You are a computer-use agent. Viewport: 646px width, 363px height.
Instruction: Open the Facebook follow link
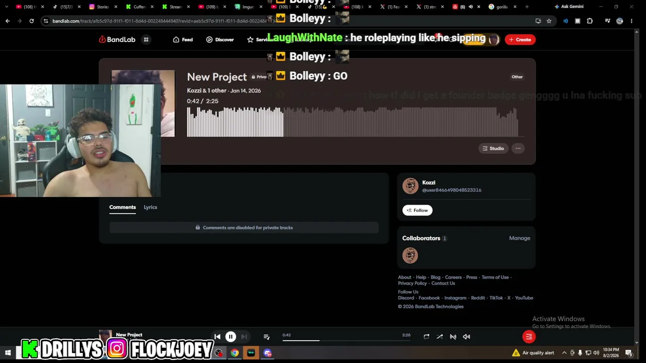pyautogui.click(x=429, y=298)
